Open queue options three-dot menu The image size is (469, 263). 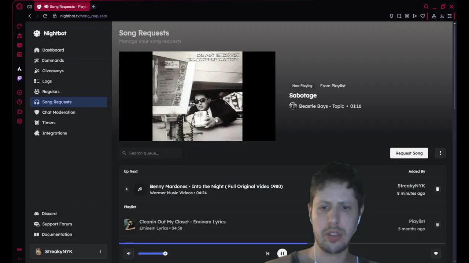[440, 153]
